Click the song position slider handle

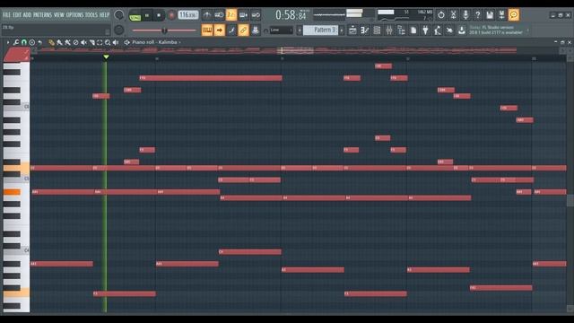tap(164, 31)
